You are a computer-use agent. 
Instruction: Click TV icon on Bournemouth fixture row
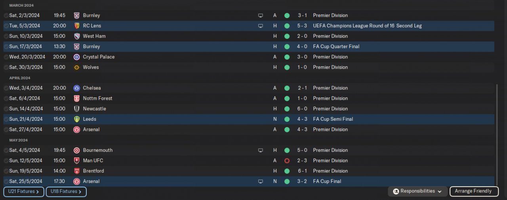tap(260, 150)
